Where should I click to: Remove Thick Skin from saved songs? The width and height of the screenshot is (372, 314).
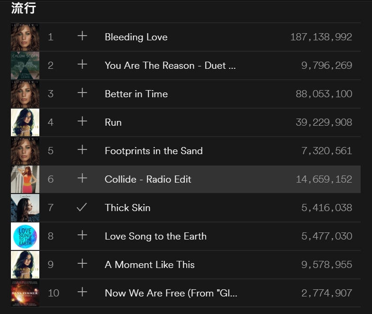coord(82,207)
